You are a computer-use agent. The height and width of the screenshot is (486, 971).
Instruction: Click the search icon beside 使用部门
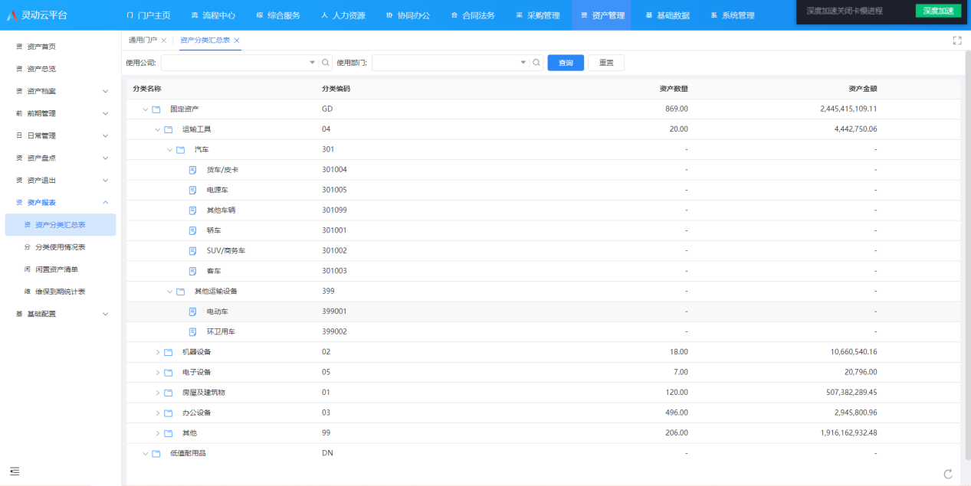(x=537, y=63)
